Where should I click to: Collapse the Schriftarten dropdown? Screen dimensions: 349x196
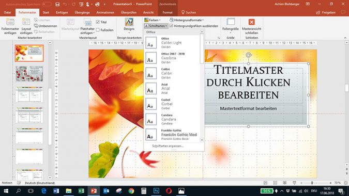pyautogui.click(x=156, y=26)
